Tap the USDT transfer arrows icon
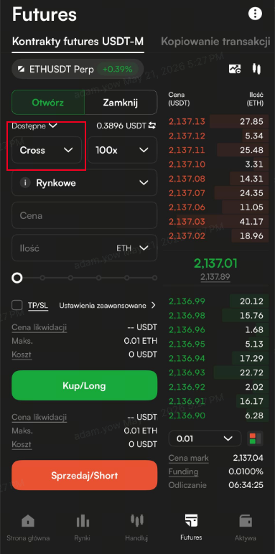This screenshot has width=275, height=554. (x=152, y=126)
